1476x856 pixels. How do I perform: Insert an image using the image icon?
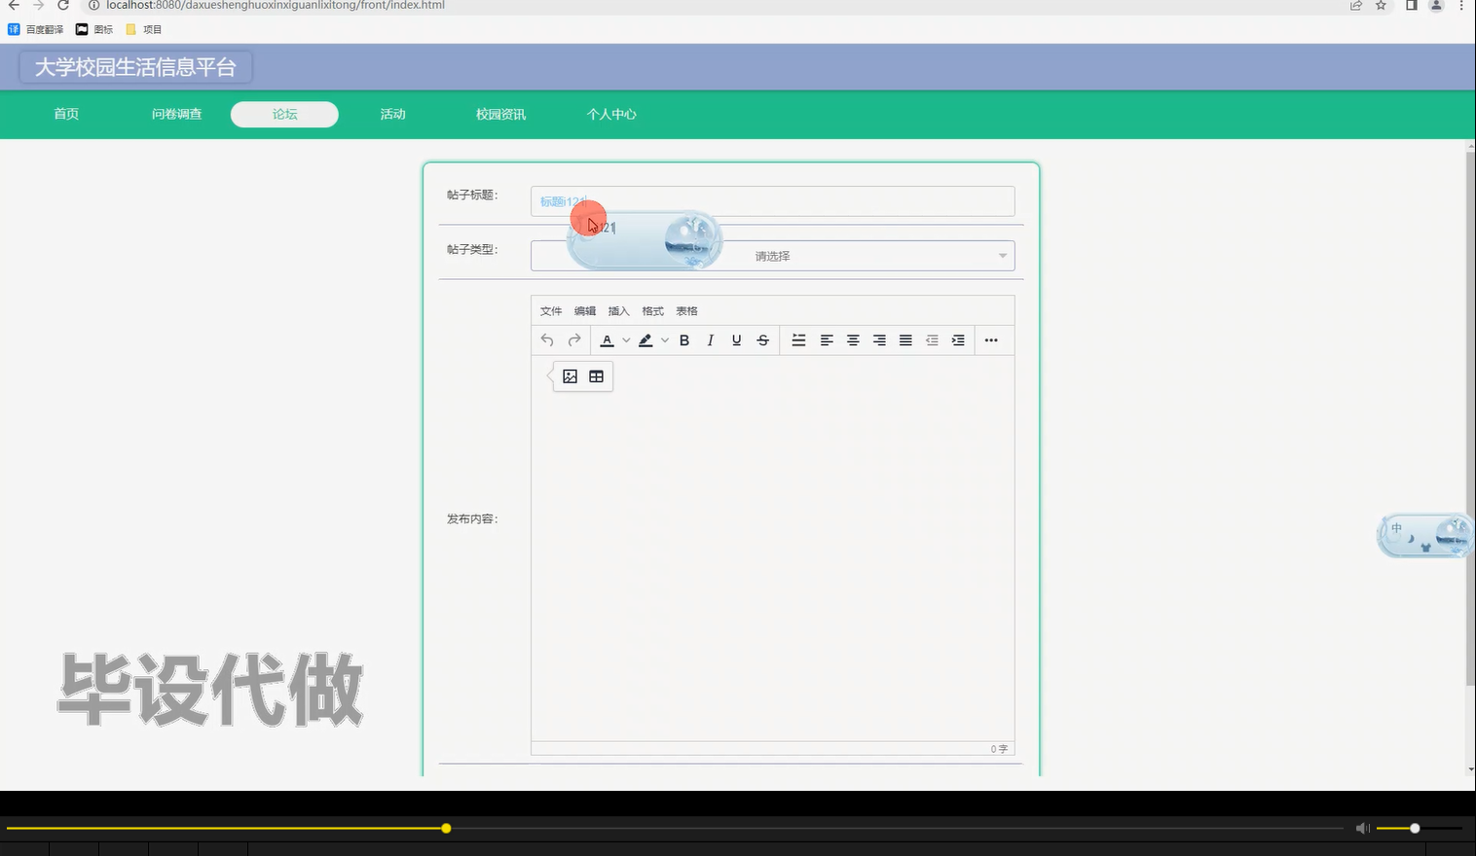coord(569,375)
